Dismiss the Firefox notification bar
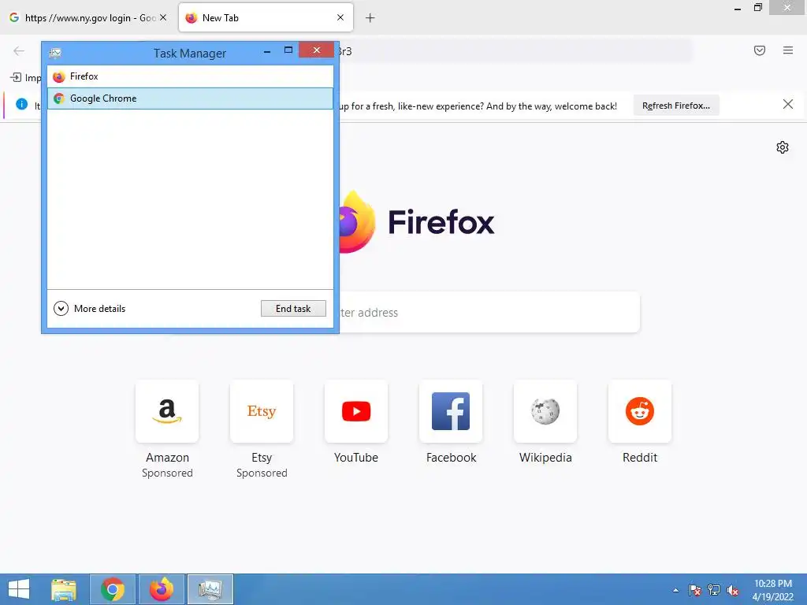Image resolution: width=807 pixels, height=605 pixels. pyautogui.click(x=787, y=105)
